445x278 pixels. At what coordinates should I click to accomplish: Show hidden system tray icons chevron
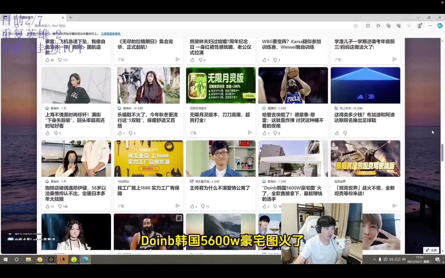[374, 259]
